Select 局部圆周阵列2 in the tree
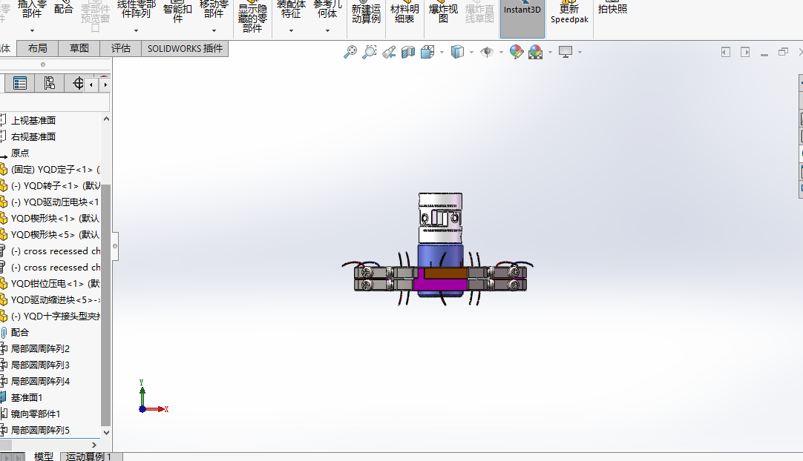 40,349
